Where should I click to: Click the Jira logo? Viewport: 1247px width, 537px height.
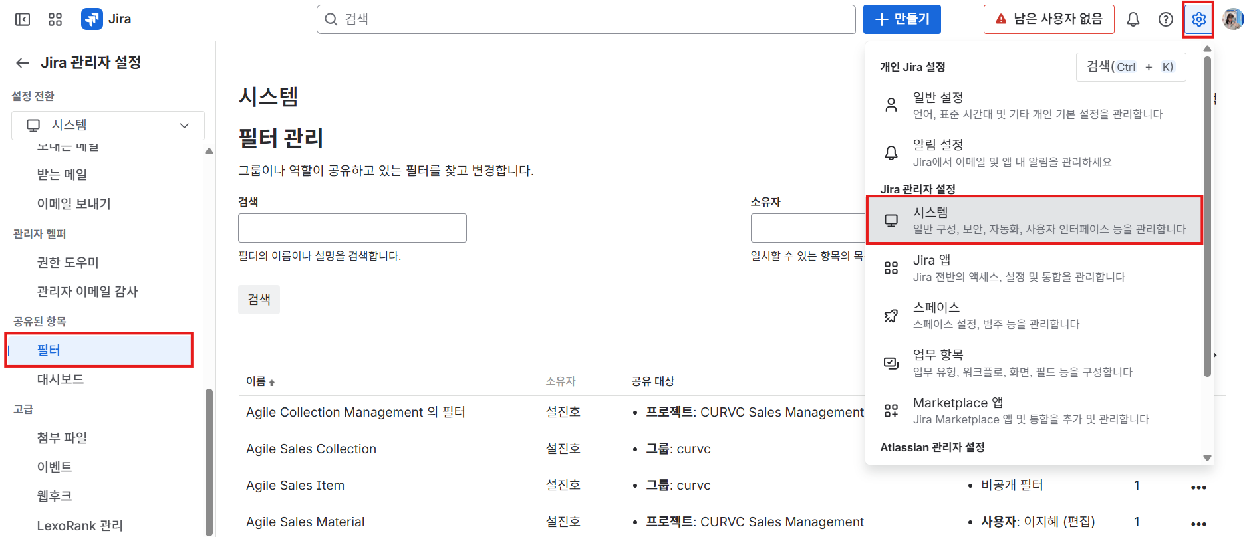click(x=106, y=19)
